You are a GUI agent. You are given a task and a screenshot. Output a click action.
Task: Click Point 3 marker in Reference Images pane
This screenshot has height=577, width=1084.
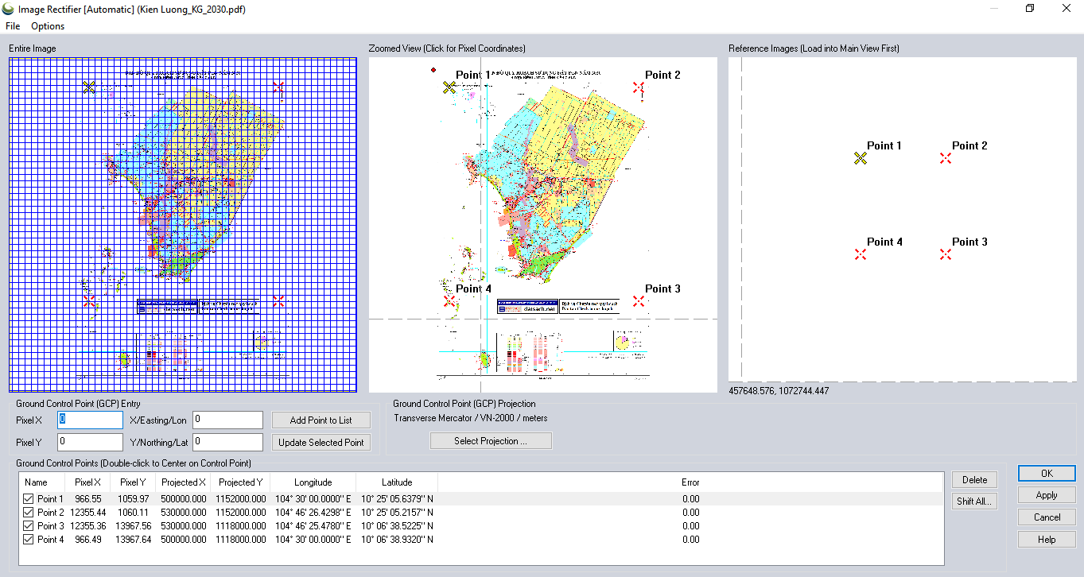(946, 254)
